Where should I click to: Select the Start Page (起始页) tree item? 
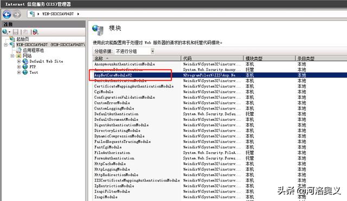pyautogui.click(x=23, y=39)
